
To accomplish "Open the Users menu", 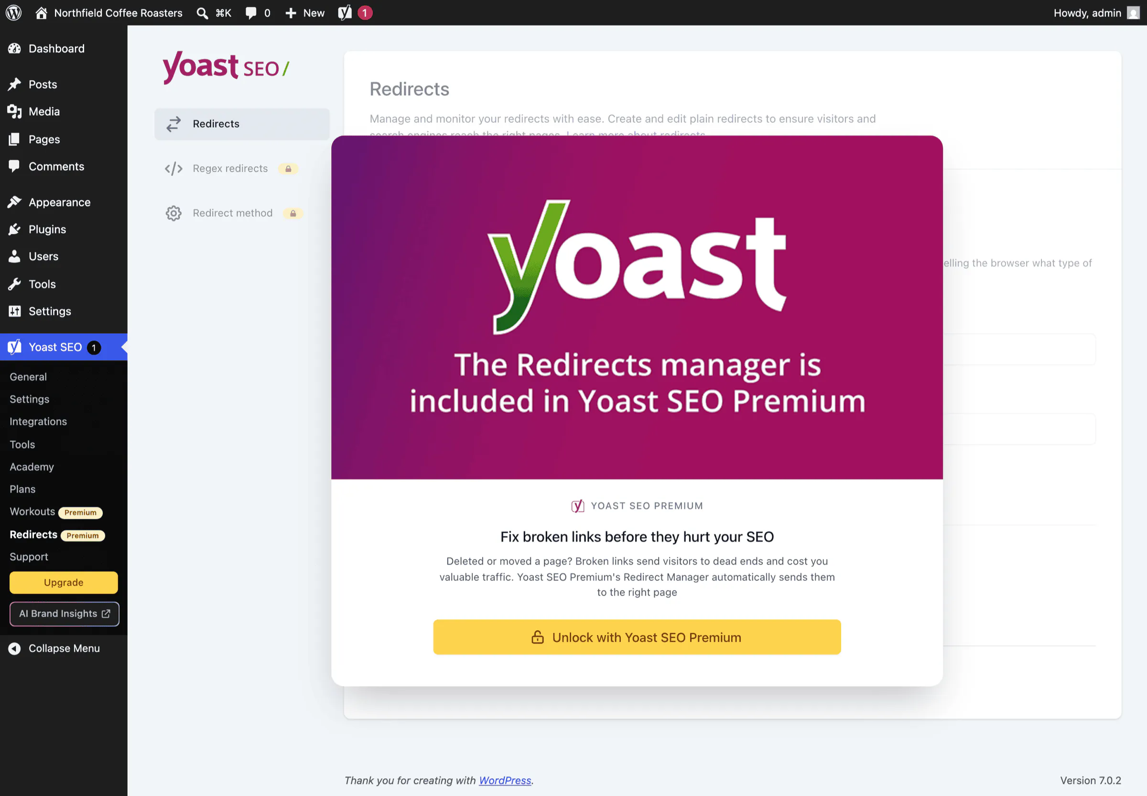I will pos(64,257).
